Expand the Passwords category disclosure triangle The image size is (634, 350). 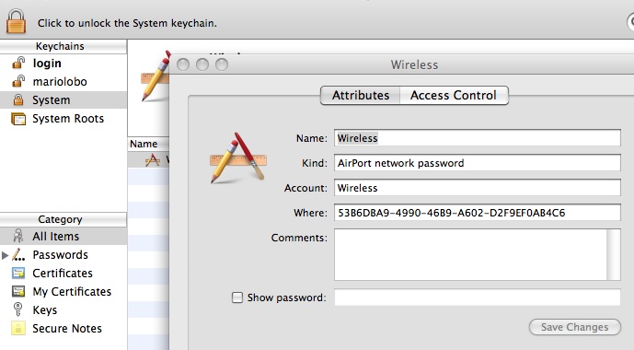[5, 255]
